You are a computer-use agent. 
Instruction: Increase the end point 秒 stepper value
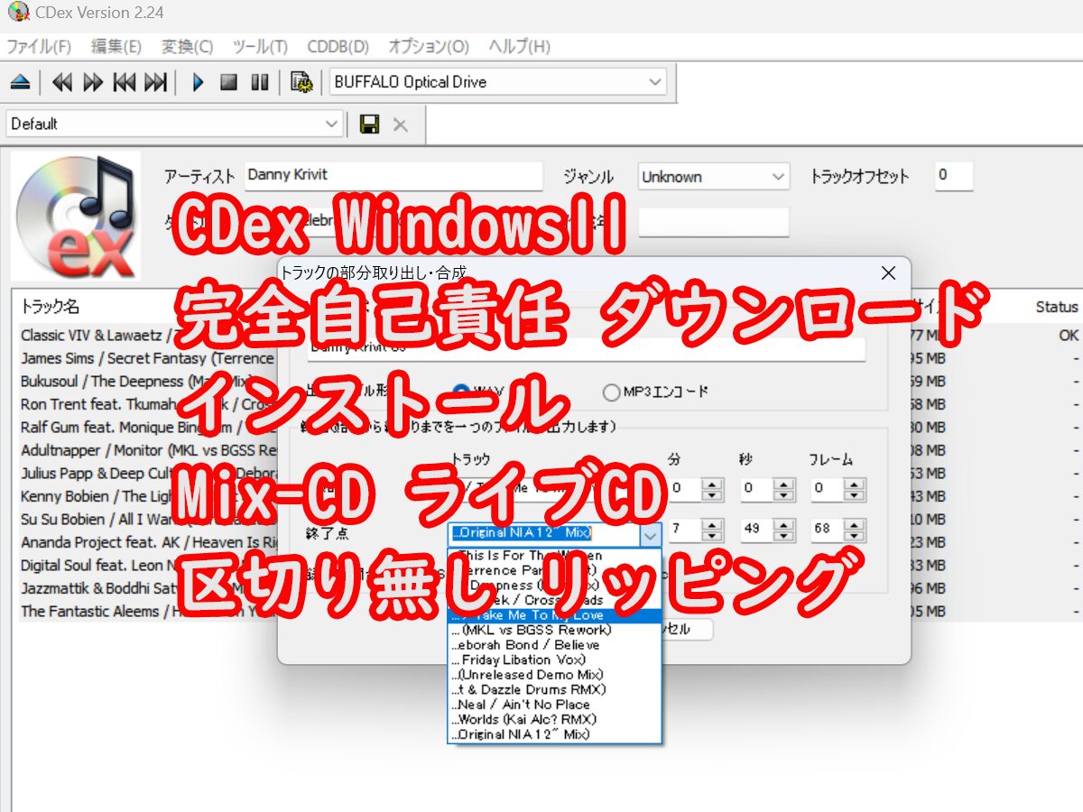click(x=785, y=524)
